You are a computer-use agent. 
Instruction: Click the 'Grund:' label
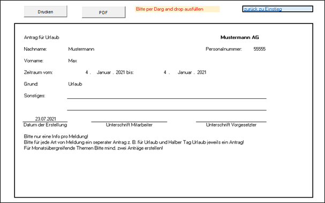tap(31, 84)
